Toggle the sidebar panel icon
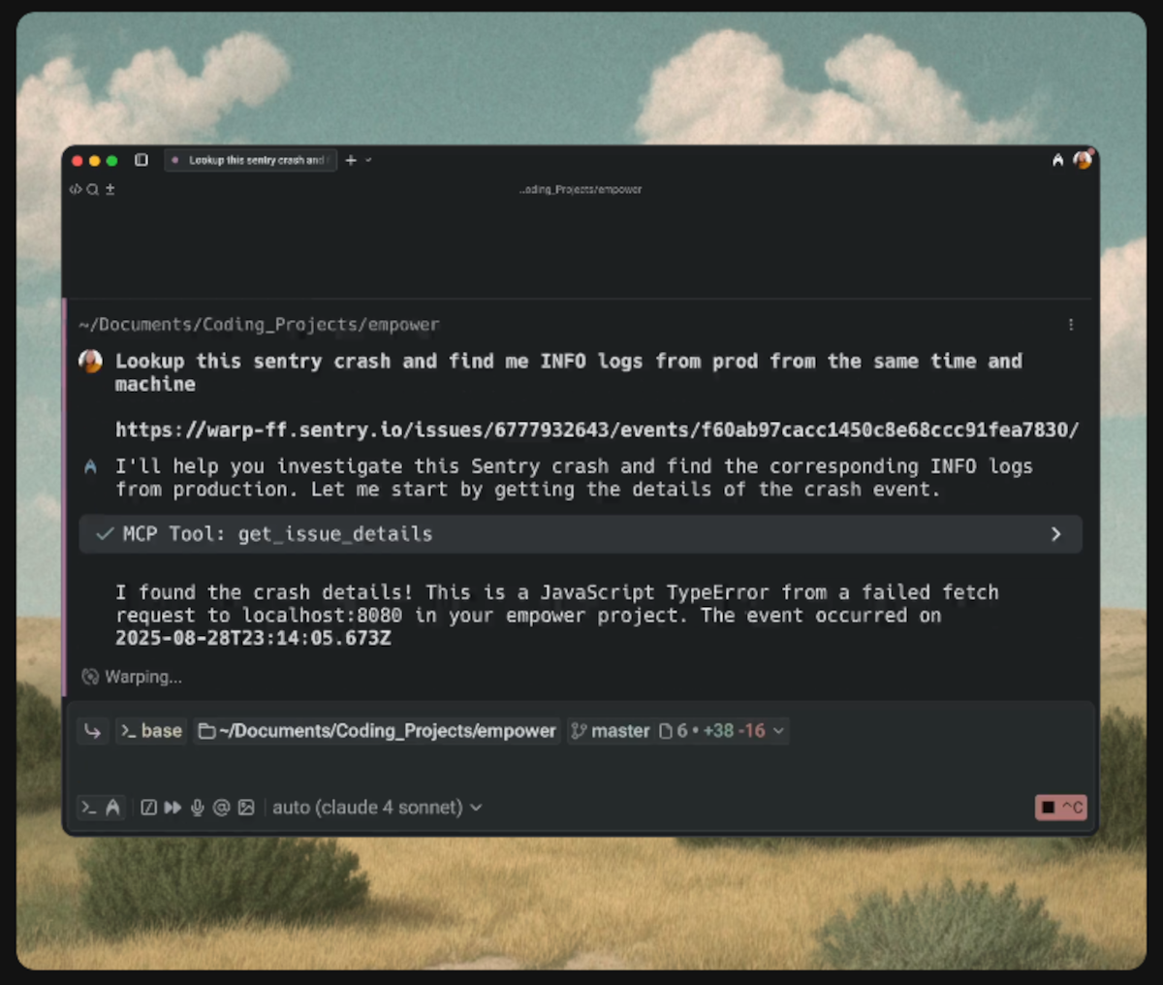The image size is (1163, 985). (141, 160)
